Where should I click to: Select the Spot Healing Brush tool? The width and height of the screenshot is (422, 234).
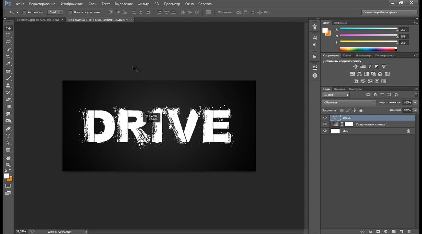pos(8,71)
